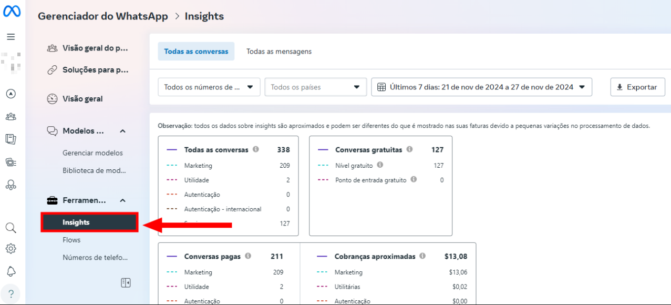671x305 pixels.
Task: Click info icon beside Conversas pagas
Action: 248,256
